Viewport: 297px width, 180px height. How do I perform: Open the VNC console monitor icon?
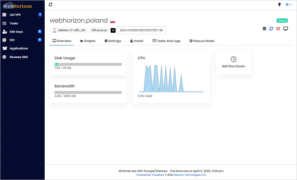point(285,28)
